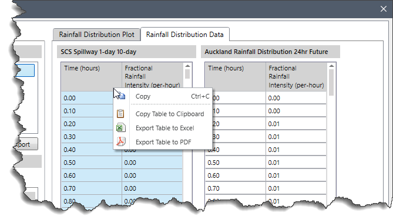Image resolution: width=393 pixels, height=223 pixels.
Task: Select time 0.40 cell in SCS Spillway table
Action: (88, 150)
